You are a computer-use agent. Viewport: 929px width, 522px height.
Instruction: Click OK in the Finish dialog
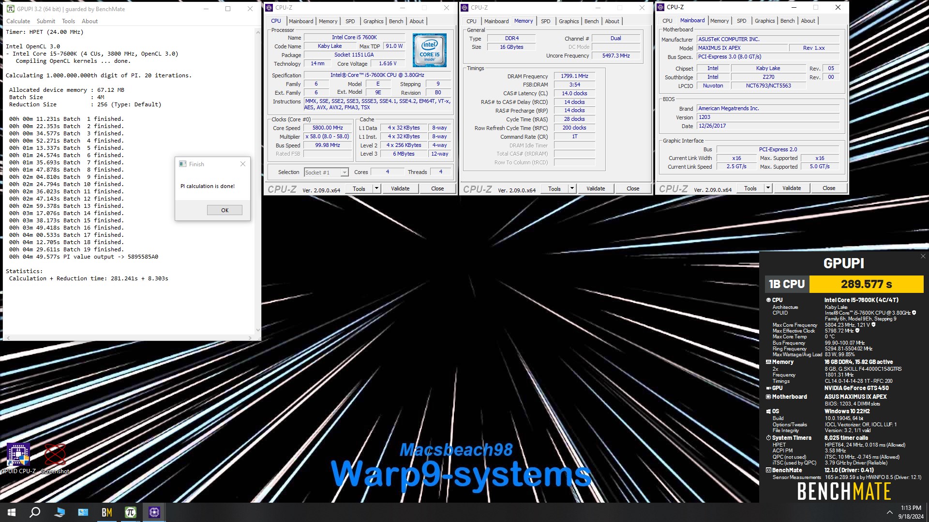pyautogui.click(x=225, y=210)
